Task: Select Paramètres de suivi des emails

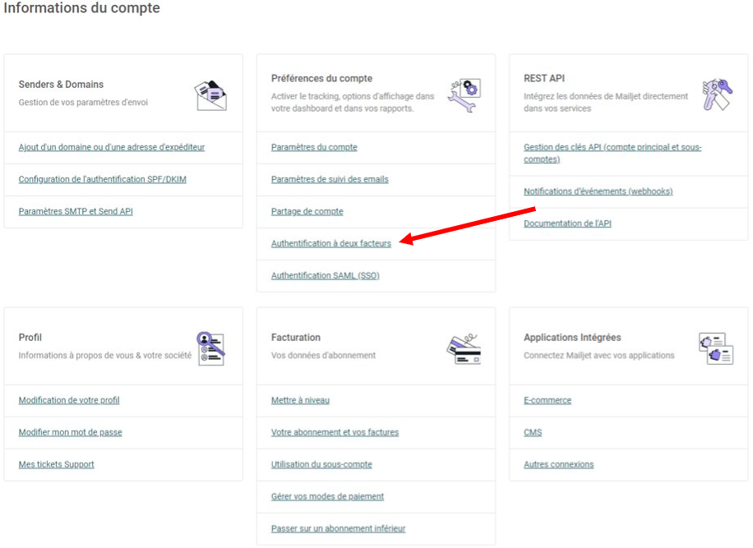Action: [330, 179]
